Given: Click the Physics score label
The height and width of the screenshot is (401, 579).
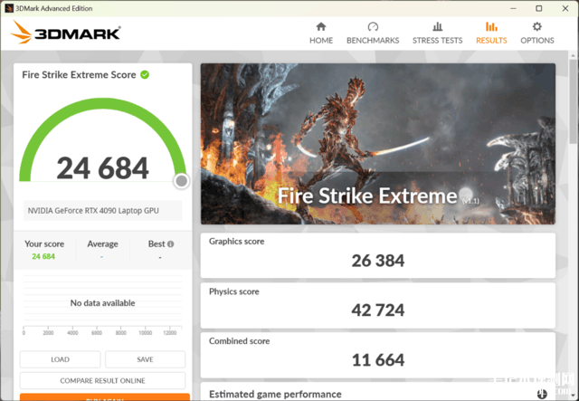Looking at the screenshot, I should [x=233, y=291].
